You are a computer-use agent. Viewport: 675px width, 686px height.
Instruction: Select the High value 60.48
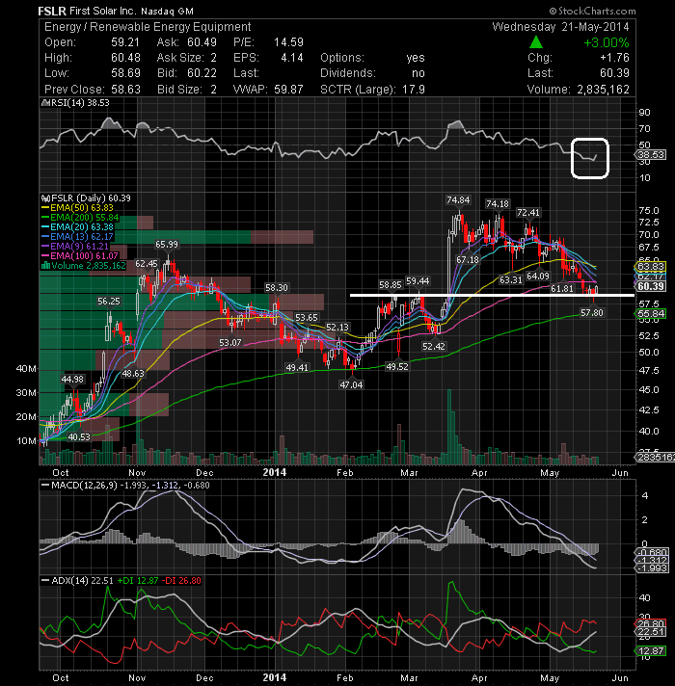point(125,58)
